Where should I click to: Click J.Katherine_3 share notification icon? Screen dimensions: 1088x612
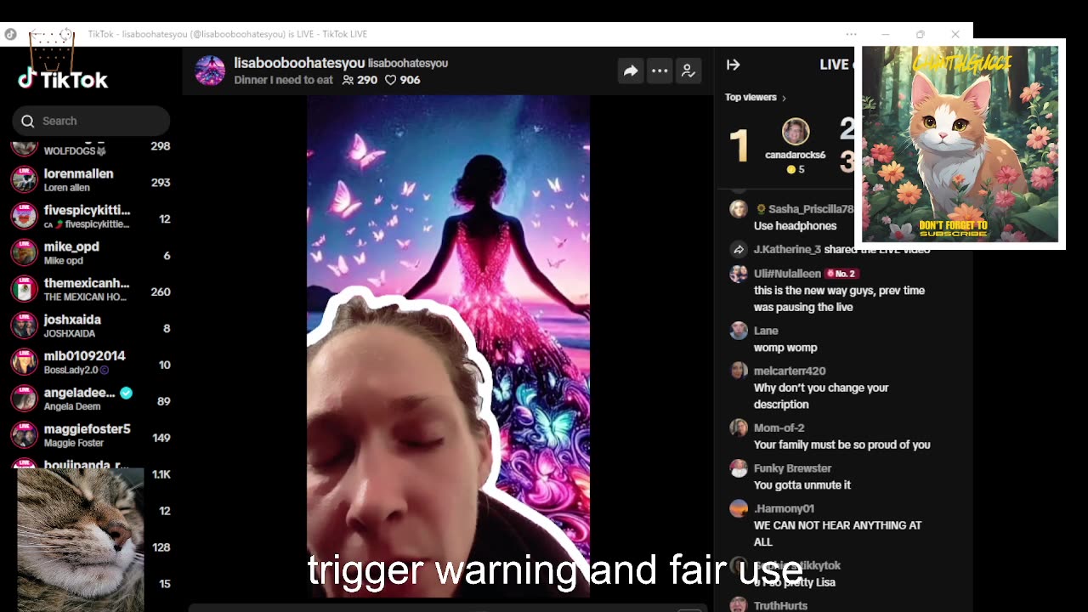tap(739, 249)
